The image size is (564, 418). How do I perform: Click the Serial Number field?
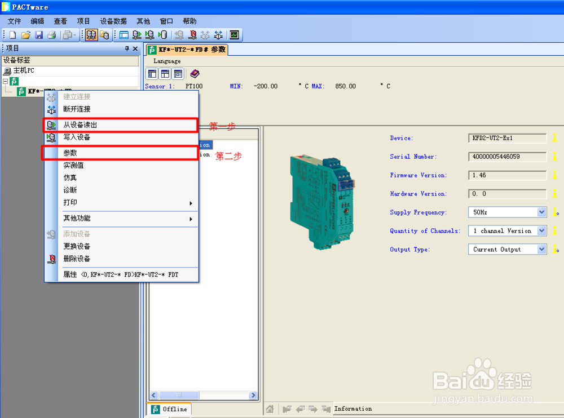507,157
